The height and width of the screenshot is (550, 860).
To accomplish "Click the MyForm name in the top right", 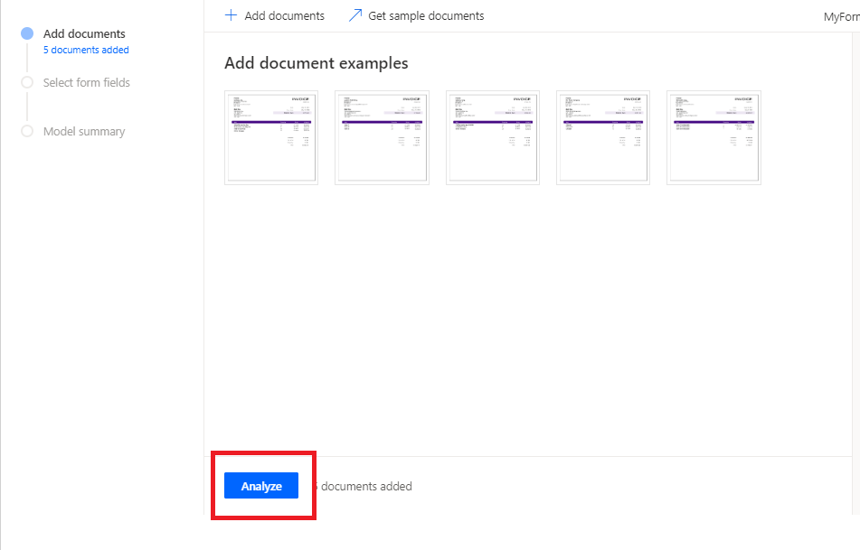I will [841, 17].
